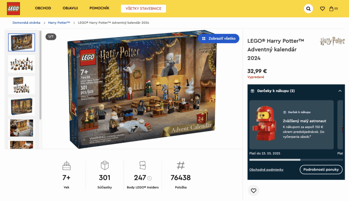Select the minifigures contents thumbnail
This screenshot has height=201, width=349.
point(21,64)
